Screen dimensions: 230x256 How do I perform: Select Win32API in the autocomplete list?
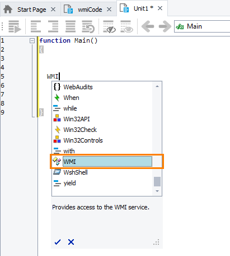pos(102,119)
